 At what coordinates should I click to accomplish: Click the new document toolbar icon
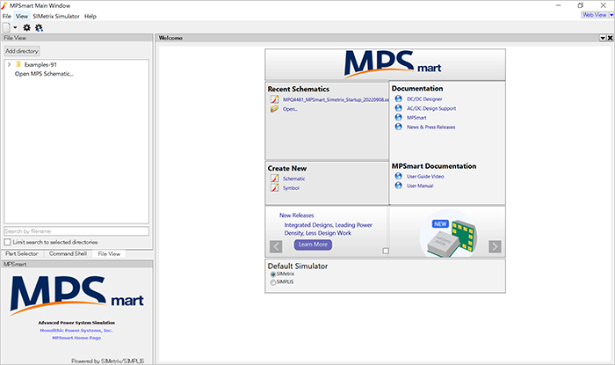click(x=7, y=27)
